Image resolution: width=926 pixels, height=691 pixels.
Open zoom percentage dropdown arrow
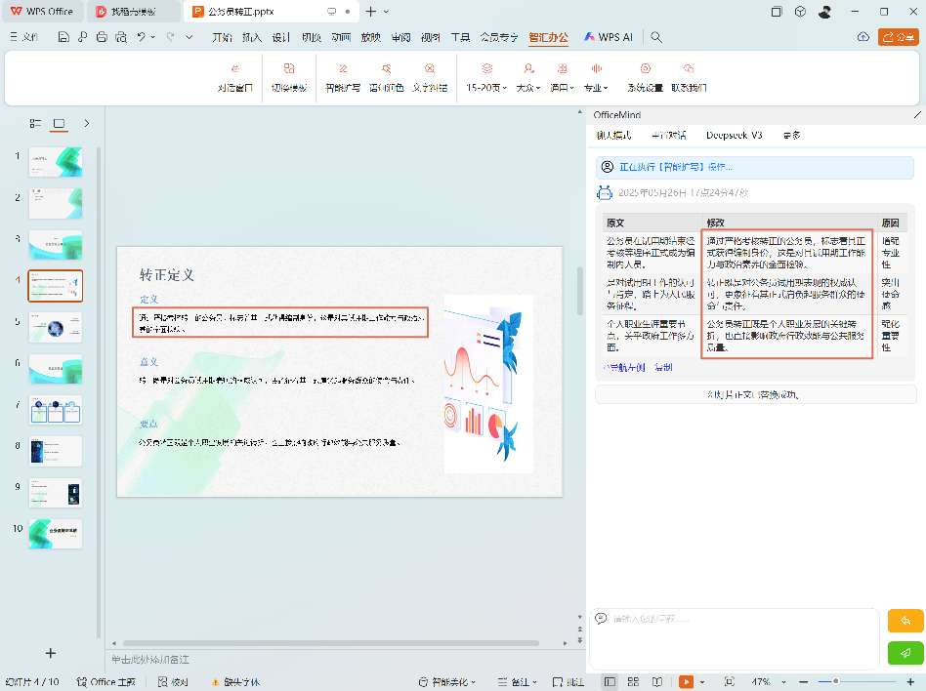[783, 682]
